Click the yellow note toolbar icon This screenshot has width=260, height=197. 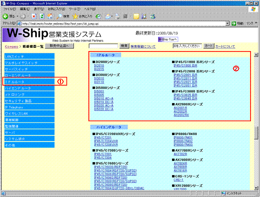(x=136, y=16)
